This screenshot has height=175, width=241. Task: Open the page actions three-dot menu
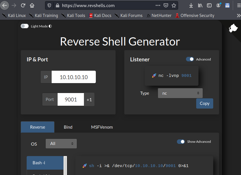coord(158,5)
